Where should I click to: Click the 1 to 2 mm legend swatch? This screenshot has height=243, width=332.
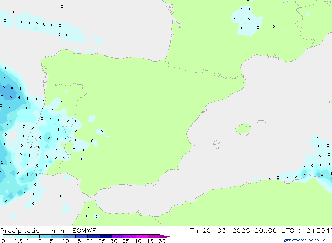tap(33, 236)
